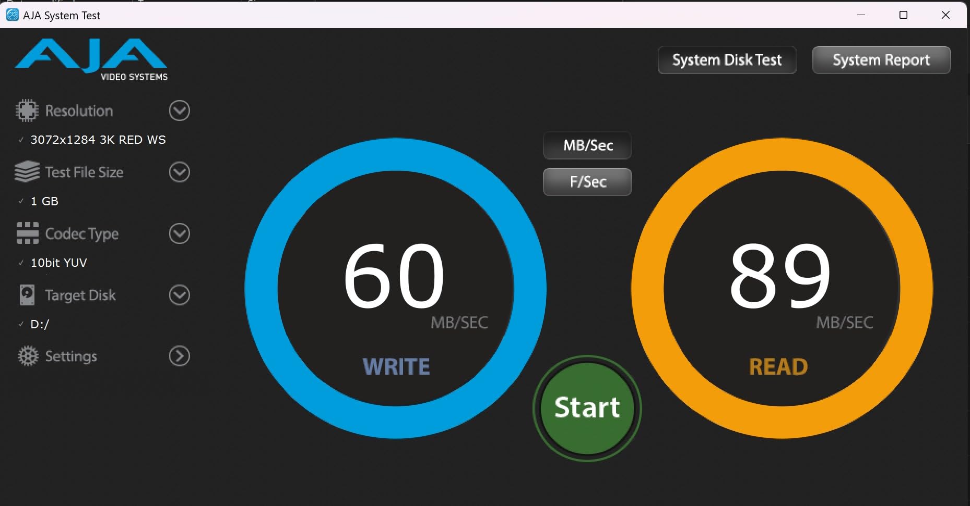Click the Codec Type label

(82, 234)
